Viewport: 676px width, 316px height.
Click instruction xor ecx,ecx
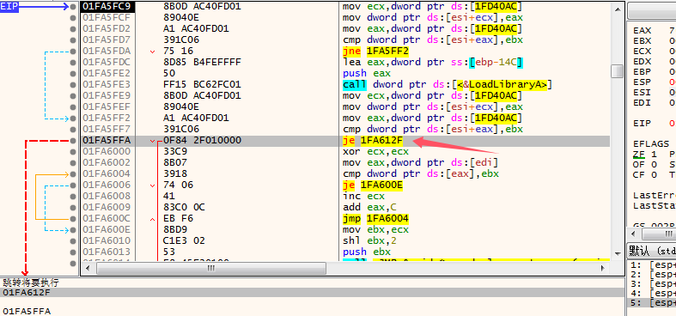click(375, 151)
